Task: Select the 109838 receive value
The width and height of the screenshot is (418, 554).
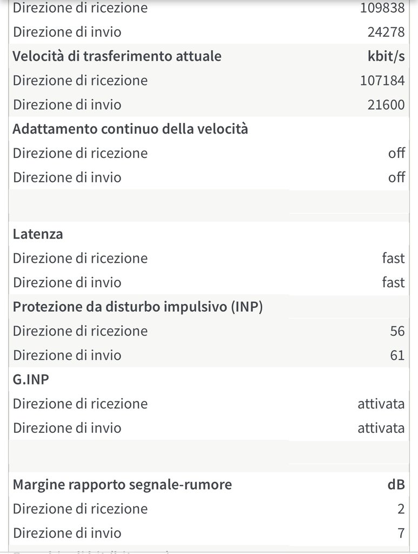Action: tap(382, 8)
